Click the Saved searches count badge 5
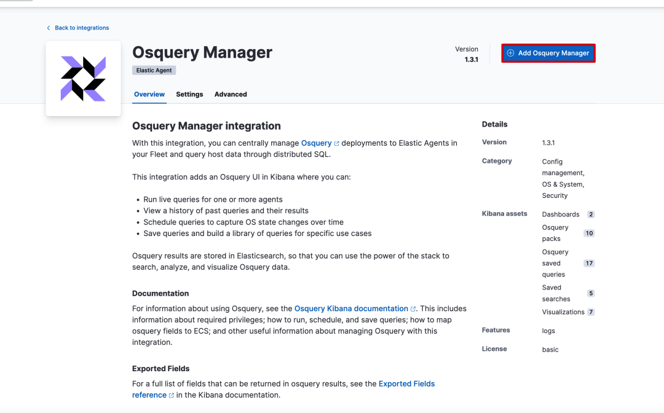664x413 pixels. (x=591, y=293)
